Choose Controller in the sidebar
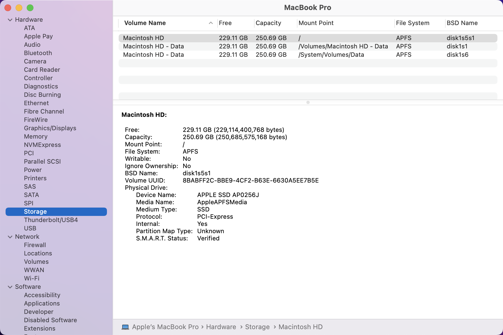This screenshot has width=503, height=335. tap(38, 78)
